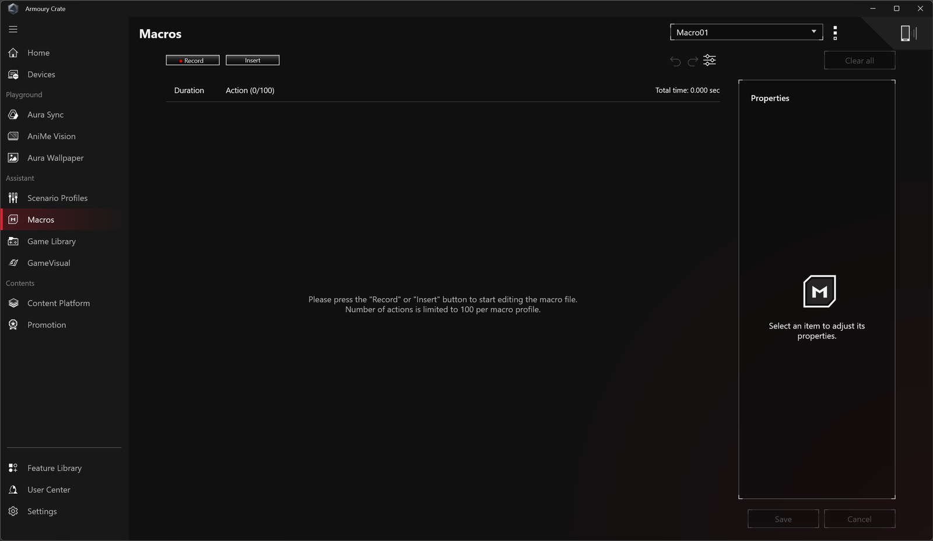Viewport: 933px width, 541px height.
Task: Open Aura Sync label
Action: pos(45,115)
